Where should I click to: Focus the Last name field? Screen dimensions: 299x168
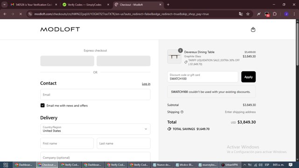pyautogui.click(x=123, y=143)
